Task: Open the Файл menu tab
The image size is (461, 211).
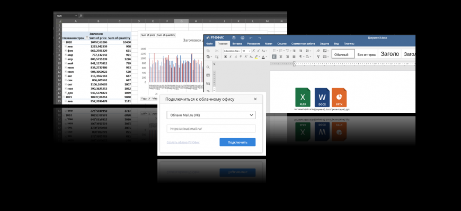Action: point(209,43)
